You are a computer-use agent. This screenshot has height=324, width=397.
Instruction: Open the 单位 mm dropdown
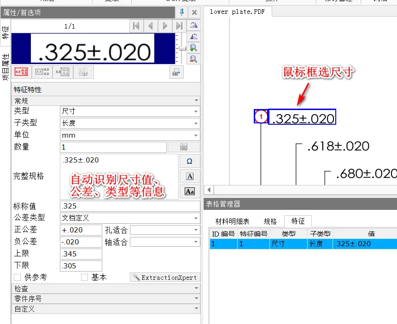pos(130,135)
